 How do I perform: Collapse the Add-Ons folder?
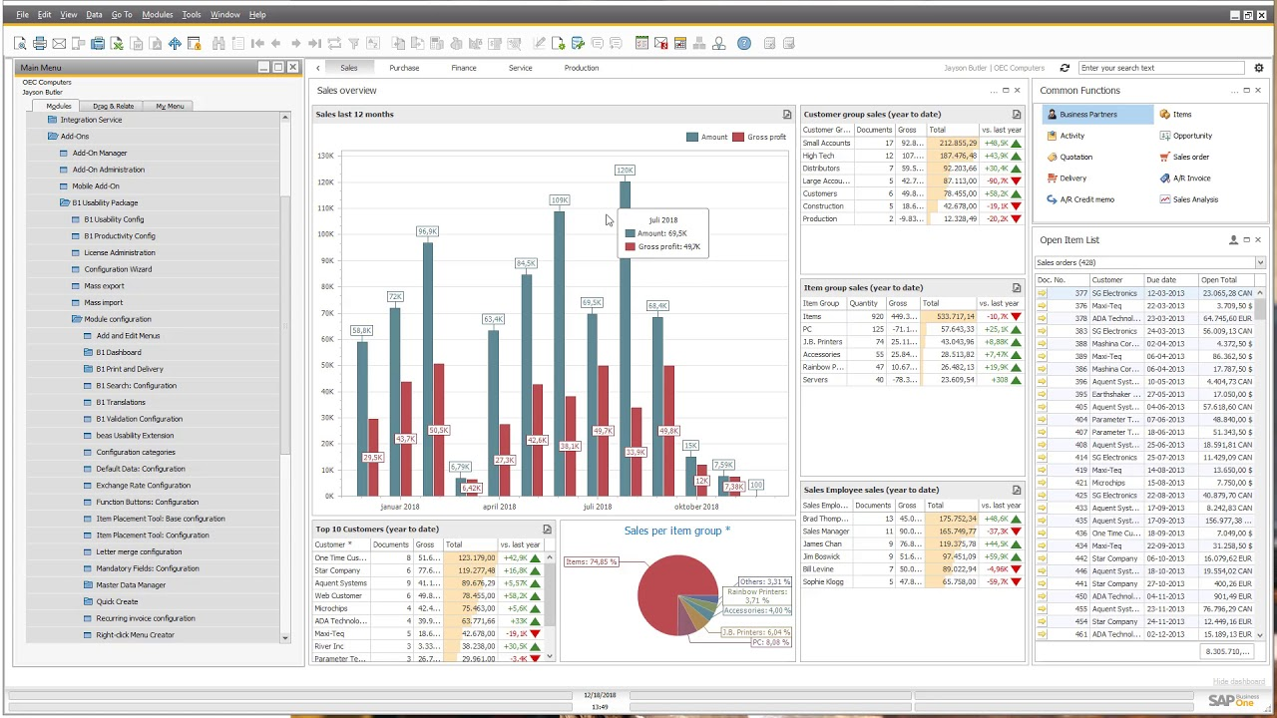(53, 137)
